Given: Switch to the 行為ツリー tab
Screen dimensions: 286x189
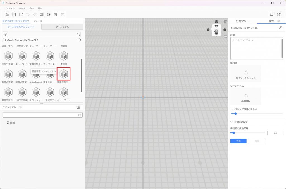Looking at the screenshot, I should 242,21.
